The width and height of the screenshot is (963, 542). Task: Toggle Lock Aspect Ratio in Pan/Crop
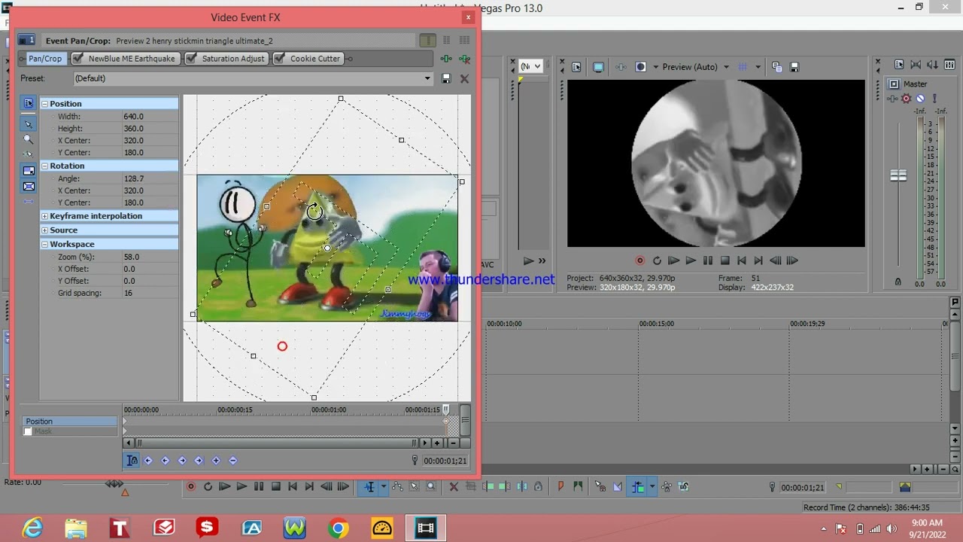(29, 171)
